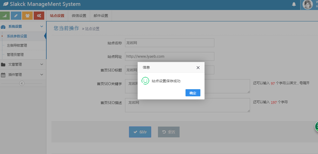
Task: Switch to the 微信设置 tab
Action: [79, 16]
